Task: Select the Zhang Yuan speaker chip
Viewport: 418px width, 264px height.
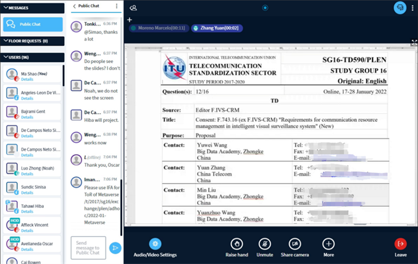Action: coord(217,28)
